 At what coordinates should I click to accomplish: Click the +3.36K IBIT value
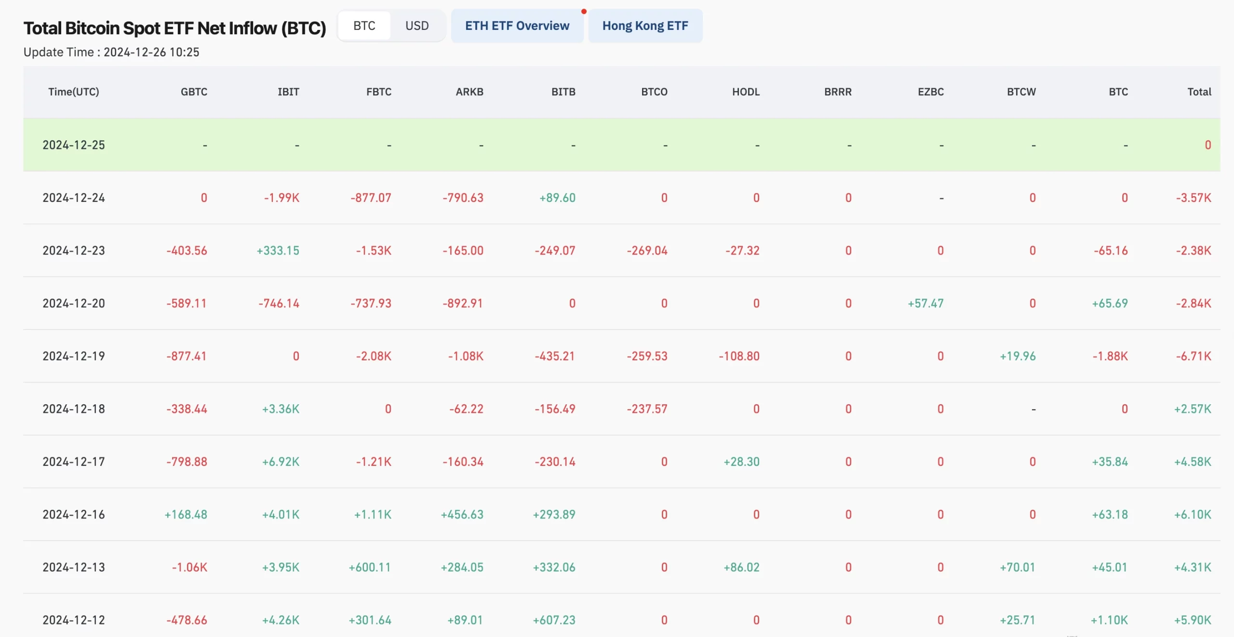[x=281, y=409]
